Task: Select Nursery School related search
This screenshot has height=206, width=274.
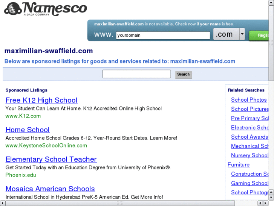Action: [x=250, y=155]
